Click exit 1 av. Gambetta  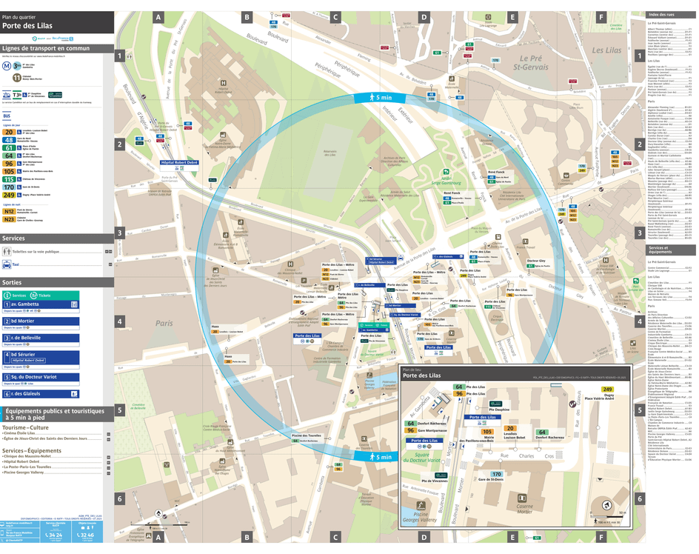point(25,304)
